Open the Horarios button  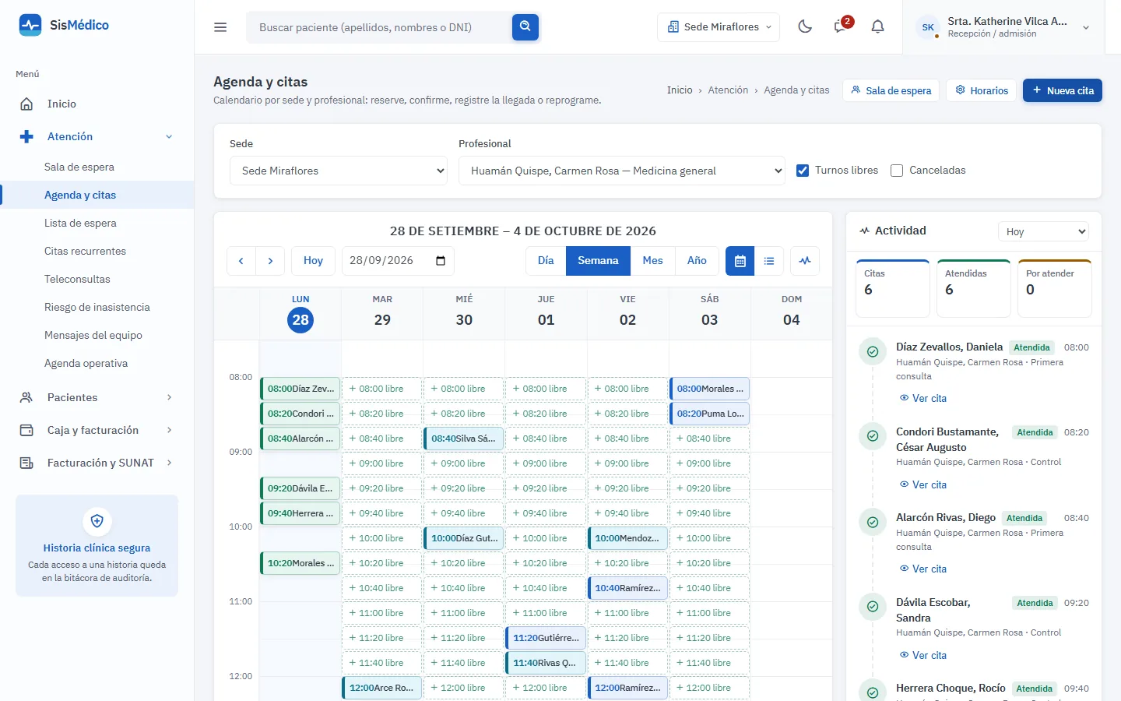click(x=982, y=90)
